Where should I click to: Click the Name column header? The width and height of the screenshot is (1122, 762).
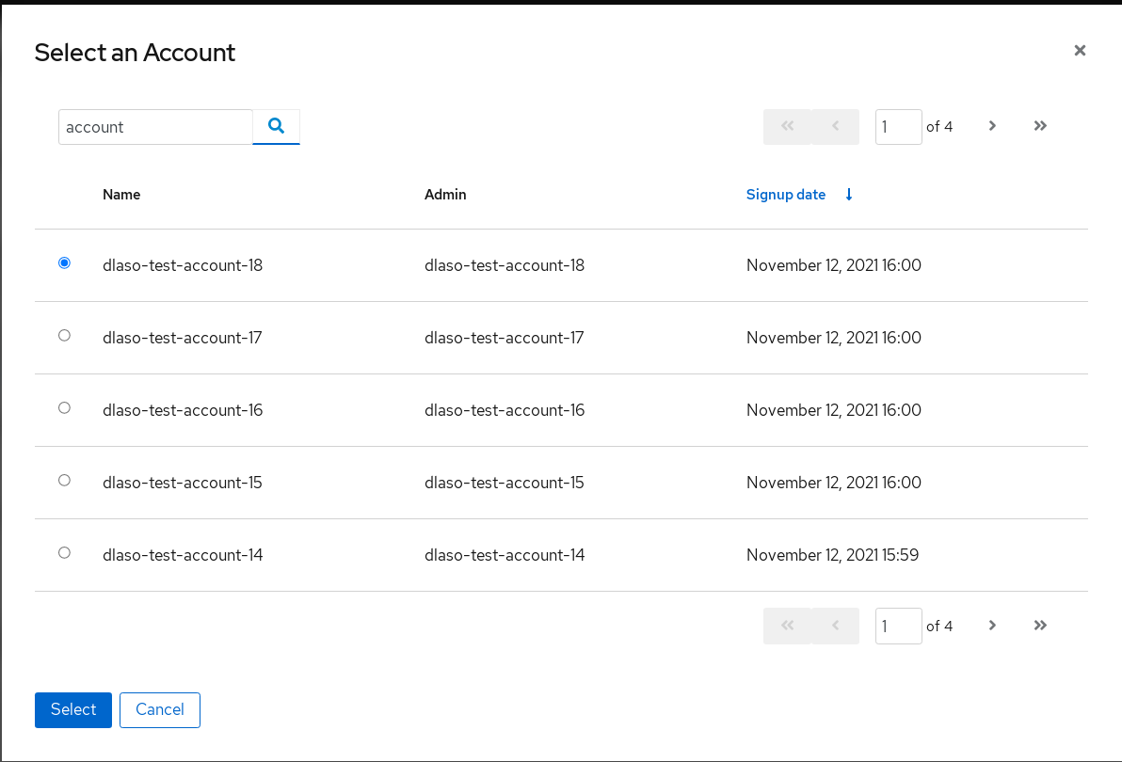coord(121,195)
